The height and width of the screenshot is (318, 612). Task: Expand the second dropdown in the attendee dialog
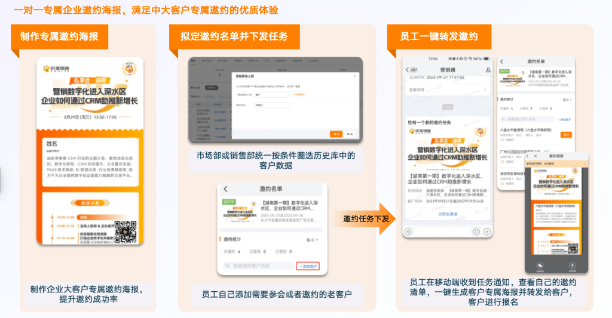[272, 105]
